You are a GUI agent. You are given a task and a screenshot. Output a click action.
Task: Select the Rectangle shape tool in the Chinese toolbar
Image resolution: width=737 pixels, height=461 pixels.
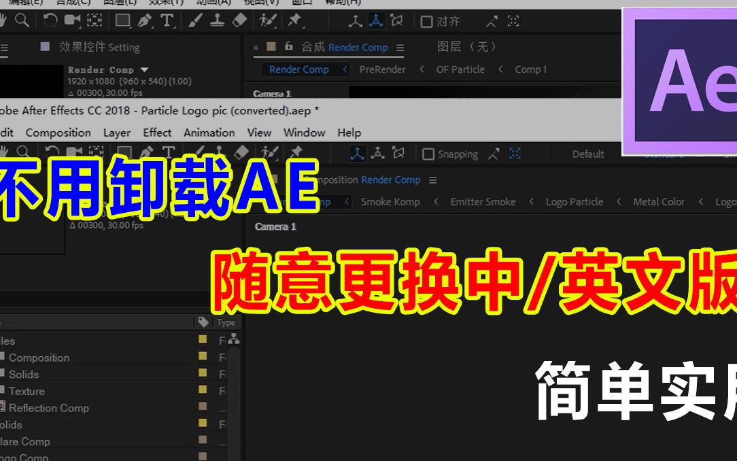tap(122, 20)
